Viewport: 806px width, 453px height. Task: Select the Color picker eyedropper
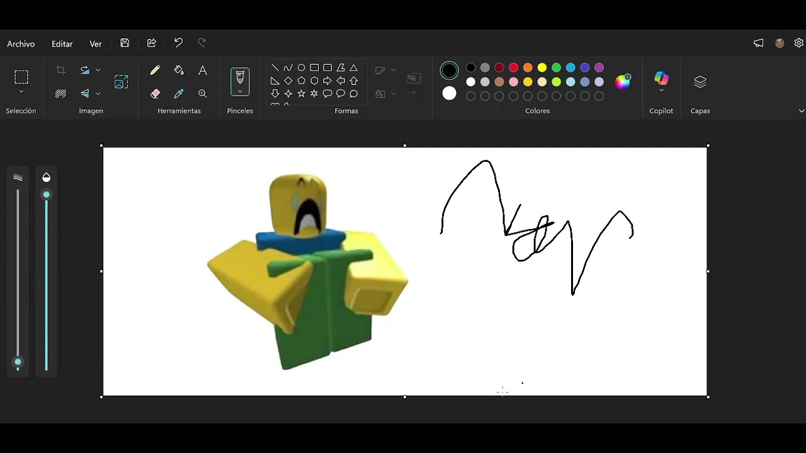(x=179, y=93)
